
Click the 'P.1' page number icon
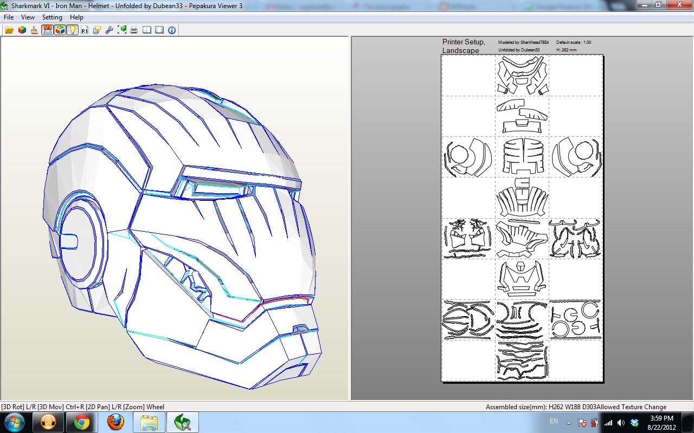click(x=85, y=30)
